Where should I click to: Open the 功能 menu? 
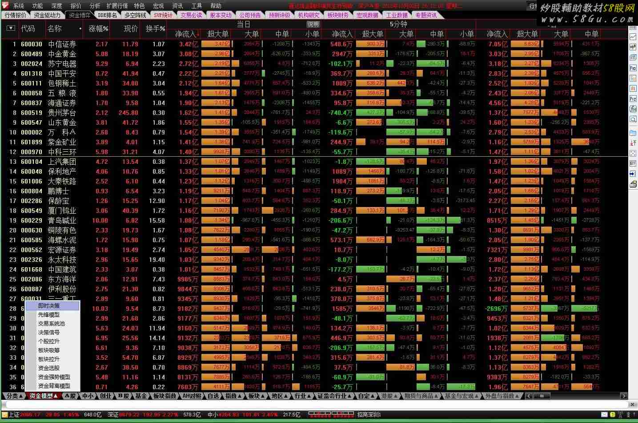coord(38,6)
